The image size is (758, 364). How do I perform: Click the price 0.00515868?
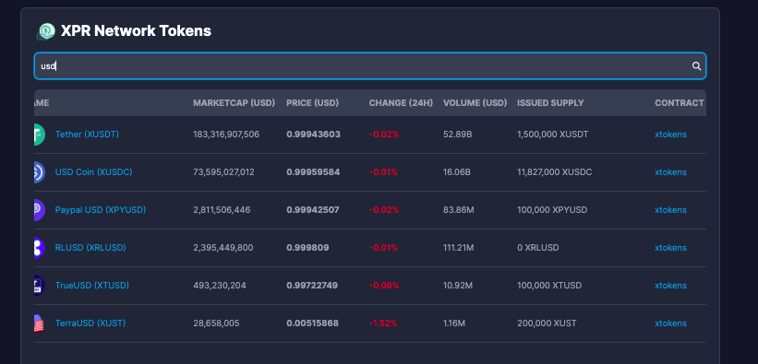click(312, 323)
